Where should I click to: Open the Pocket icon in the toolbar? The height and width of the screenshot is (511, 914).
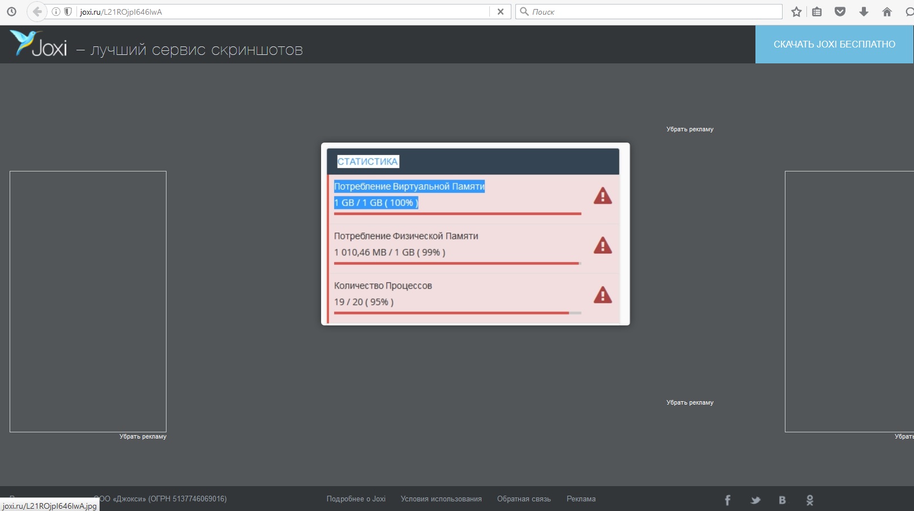pos(840,12)
